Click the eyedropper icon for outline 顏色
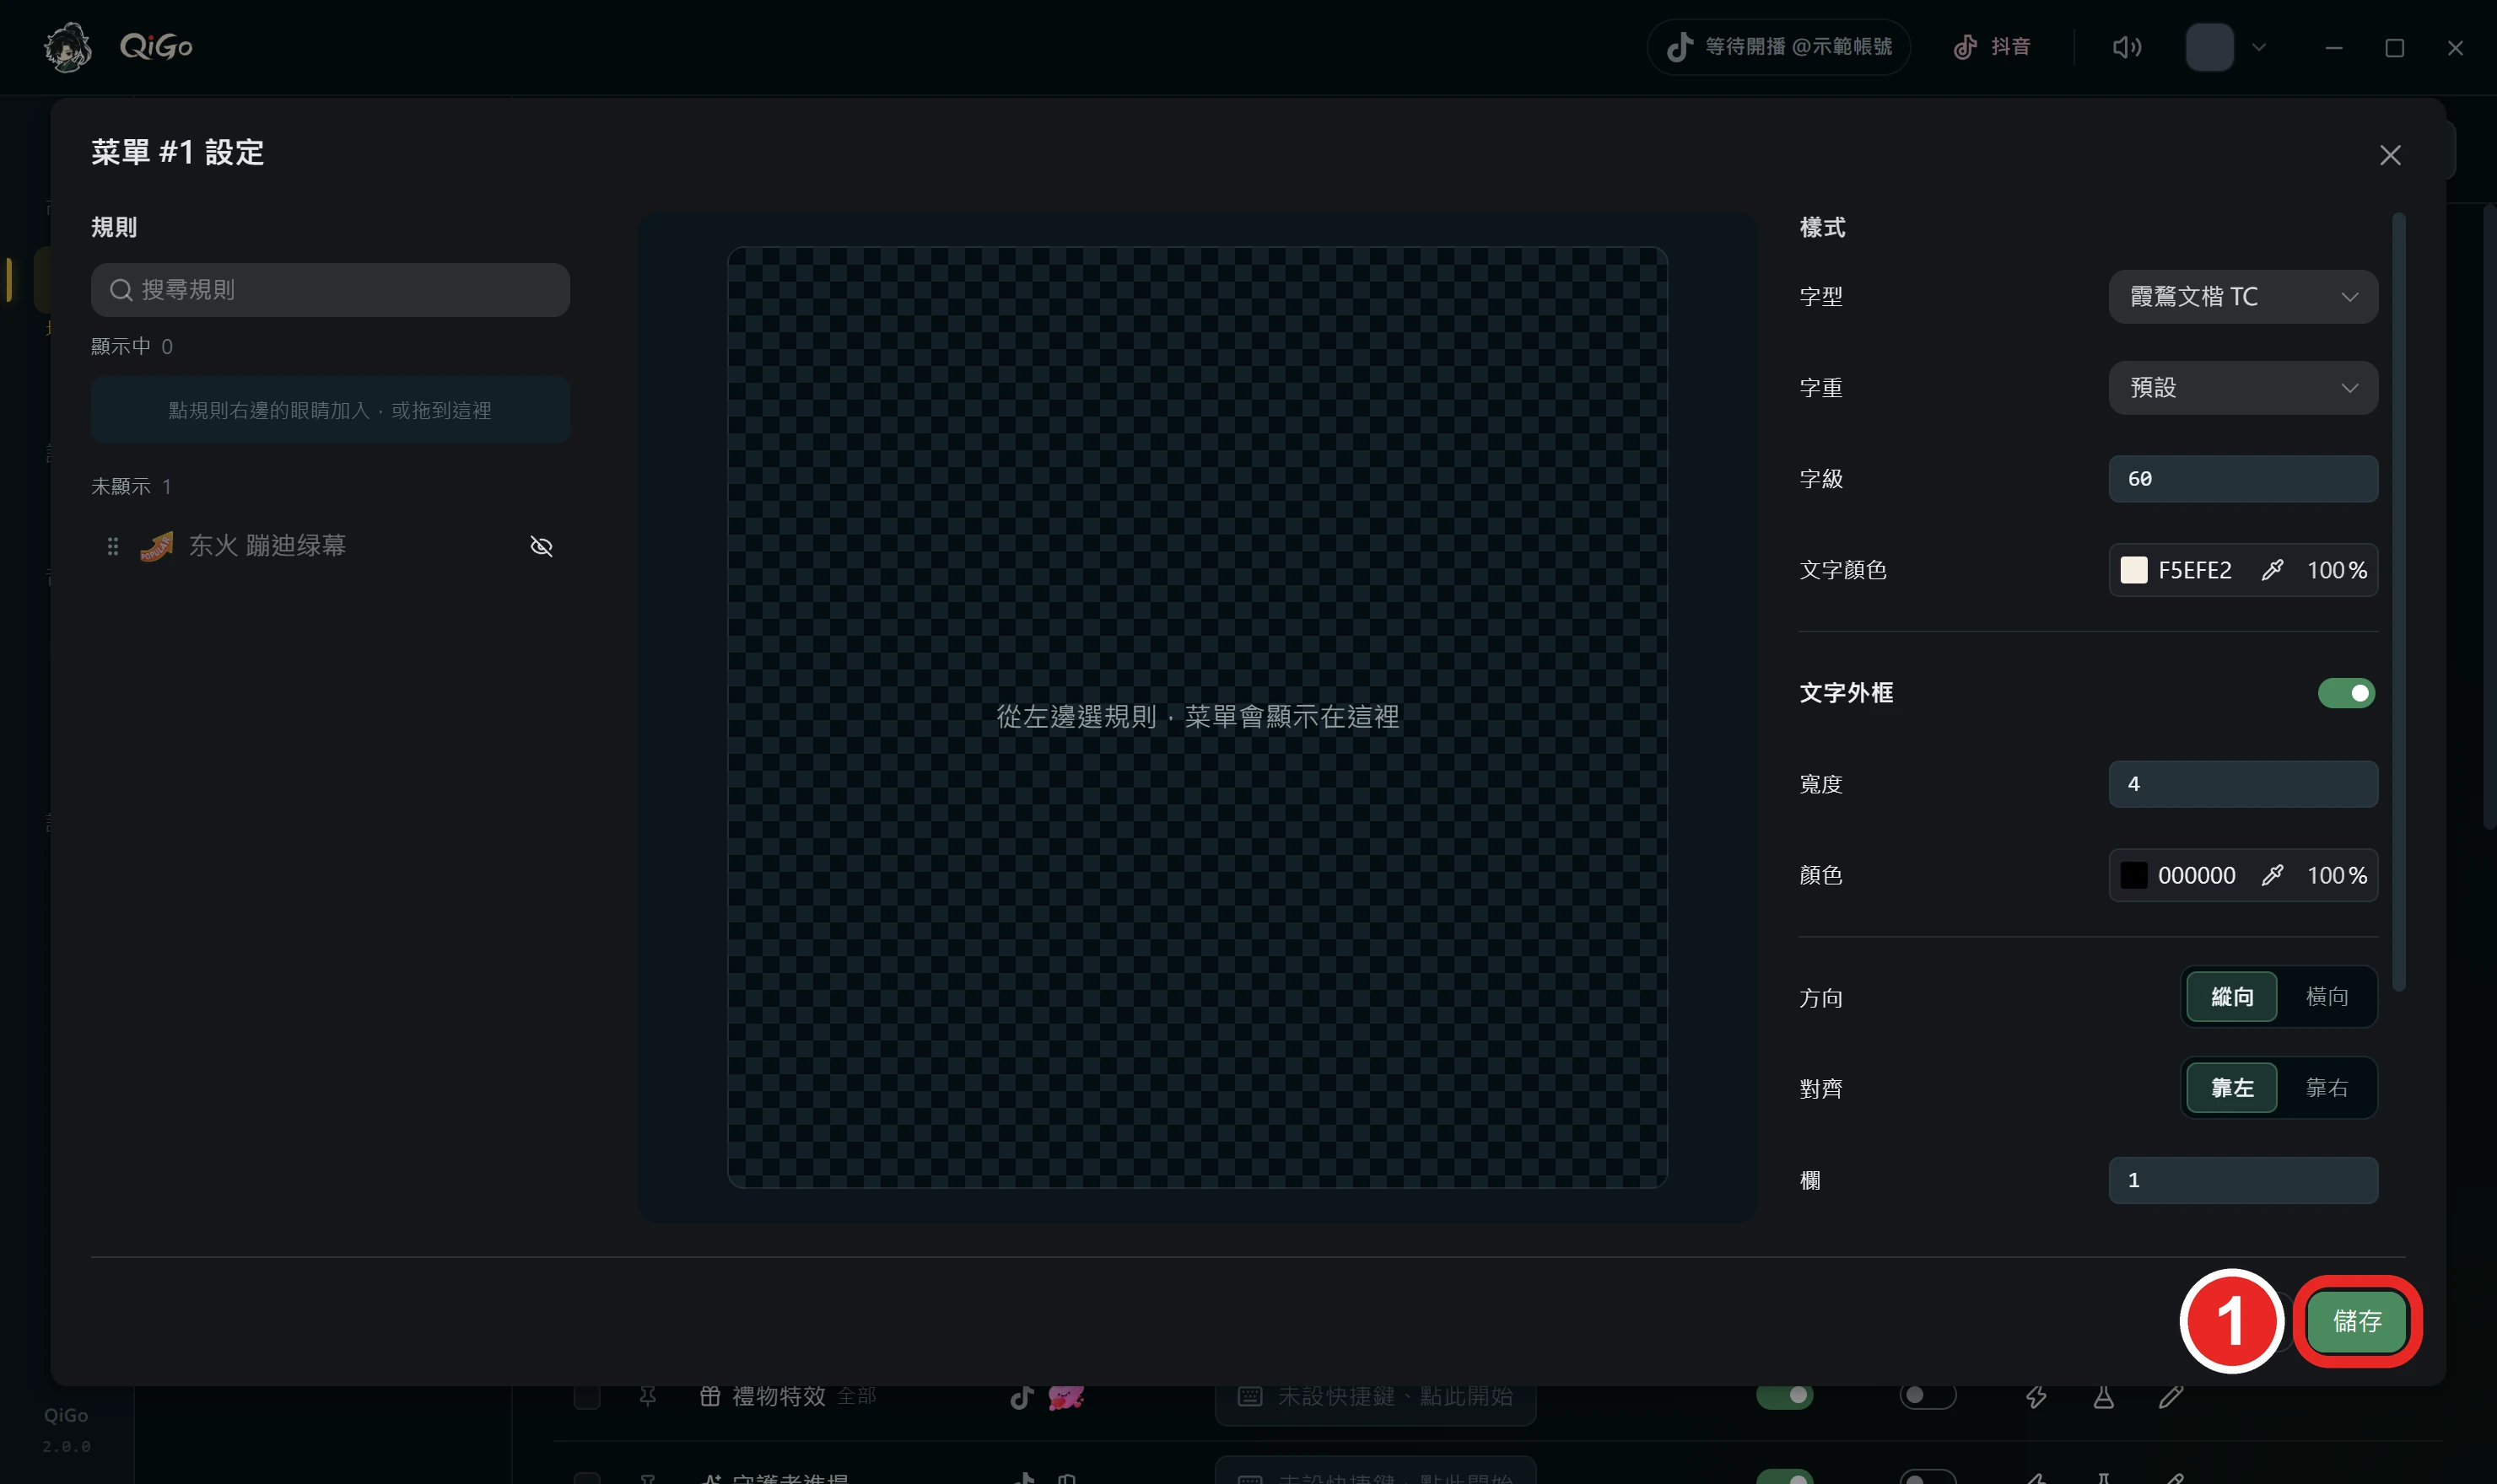Image resolution: width=2497 pixels, height=1484 pixels. 2272,875
